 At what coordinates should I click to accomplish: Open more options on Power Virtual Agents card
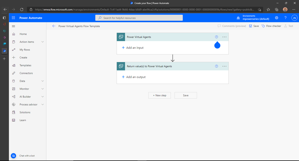coord(224,37)
